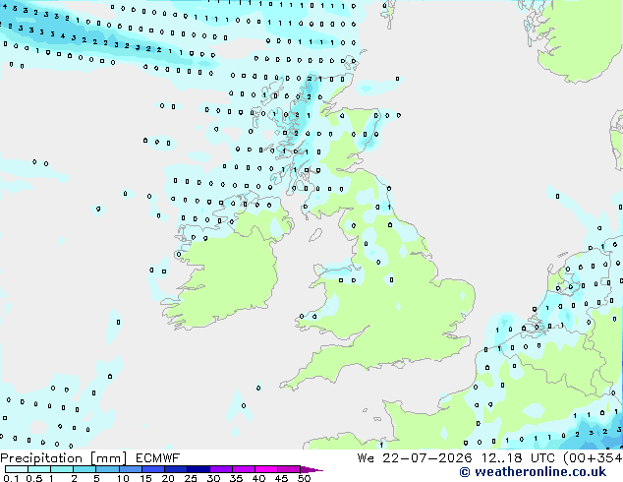
Task: Click the '(00+354' forecast run text
Action: pyautogui.click(x=593, y=458)
